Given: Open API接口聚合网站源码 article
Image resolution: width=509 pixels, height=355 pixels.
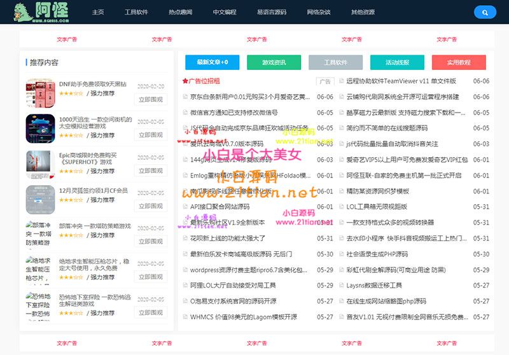Looking at the screenshot, I should (x=220, y=207).
